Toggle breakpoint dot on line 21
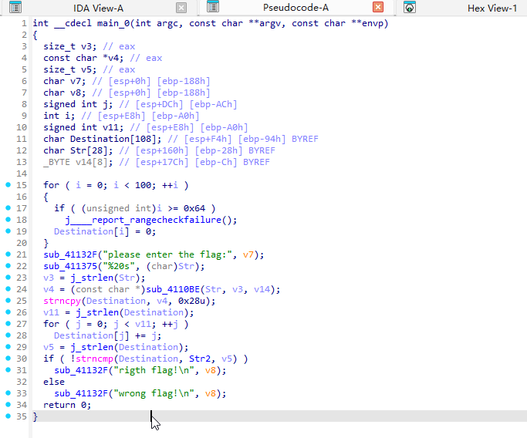Screen dimensions: 527x438 pyautogui.click(x=8, y=254)
